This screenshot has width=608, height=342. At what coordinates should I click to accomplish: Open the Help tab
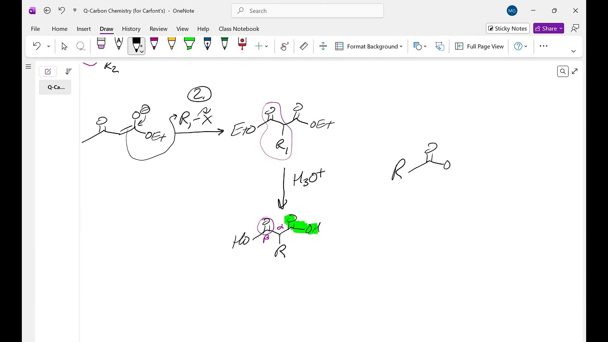point(203,28)
